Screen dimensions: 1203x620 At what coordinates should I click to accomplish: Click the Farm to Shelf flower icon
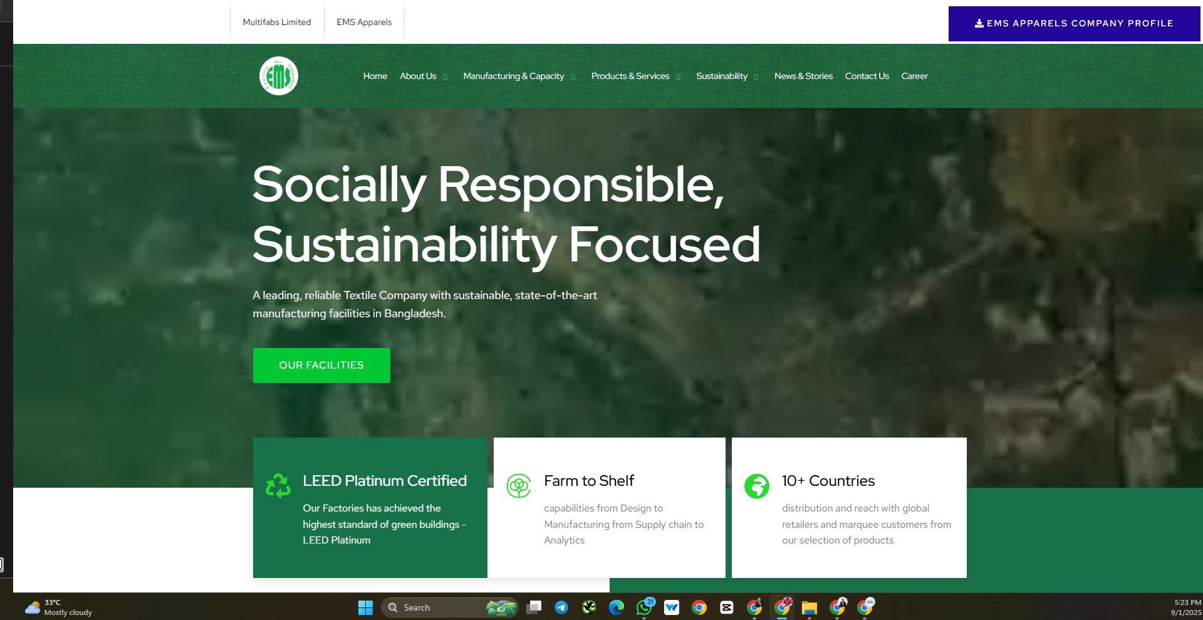pyautogui.click(x=519, y=486)
